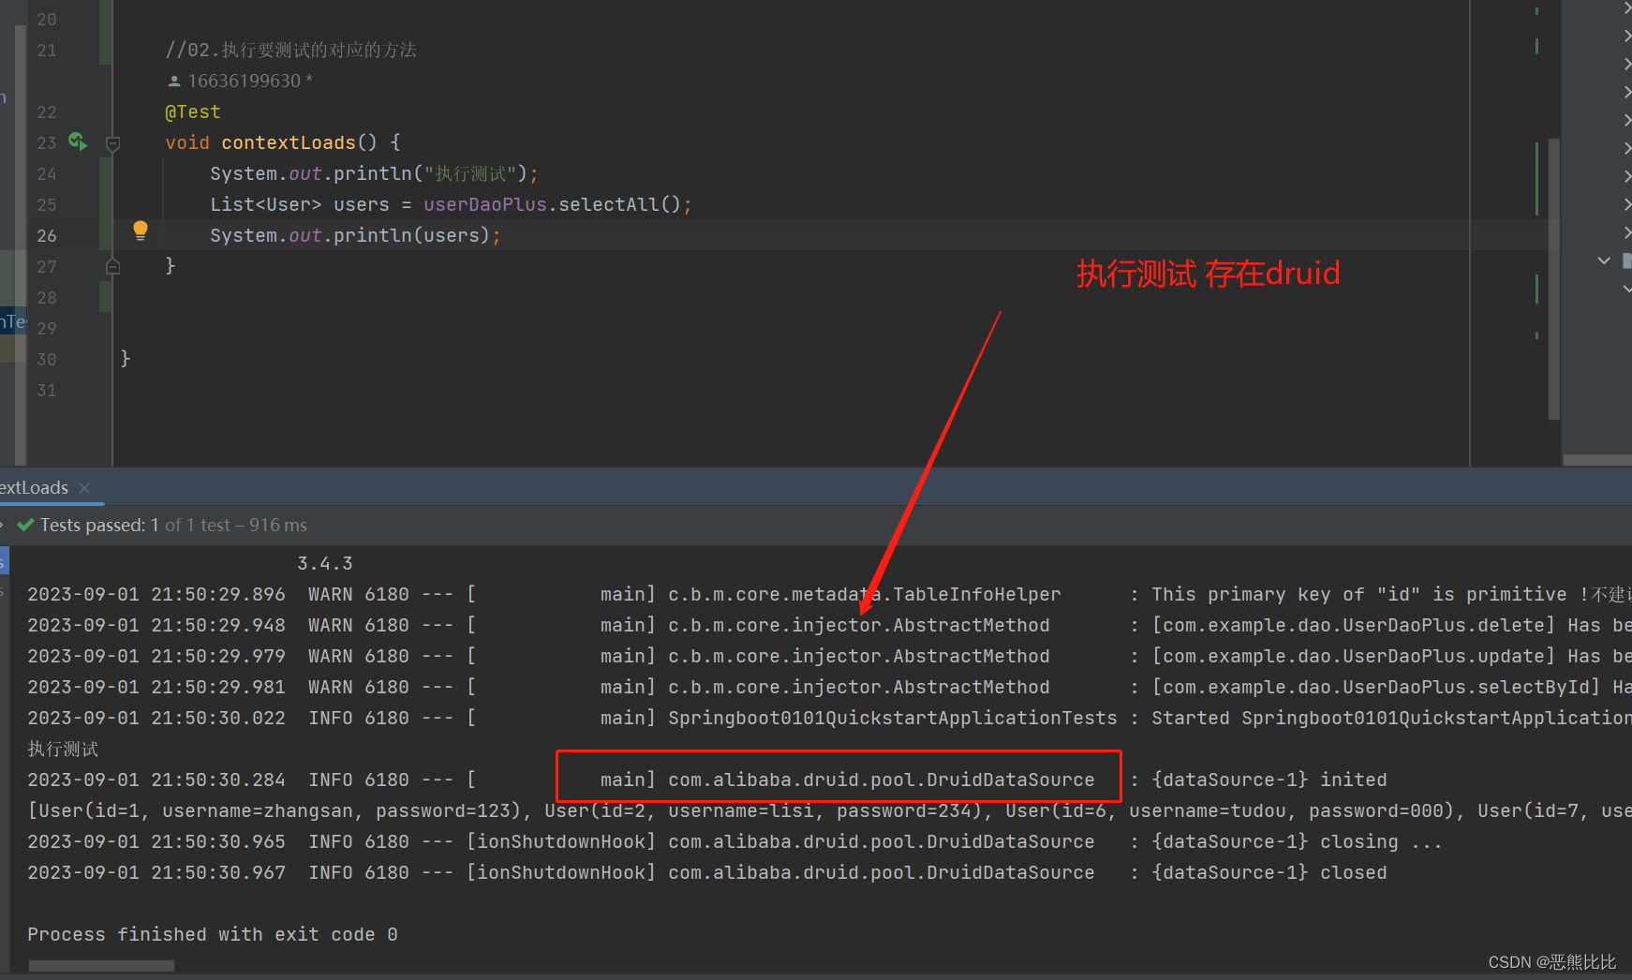Viewport: 1632px width, 980px height.
Task: Click the editor vertical scrollbar thumb
Action: click(x=1554, y=278)
